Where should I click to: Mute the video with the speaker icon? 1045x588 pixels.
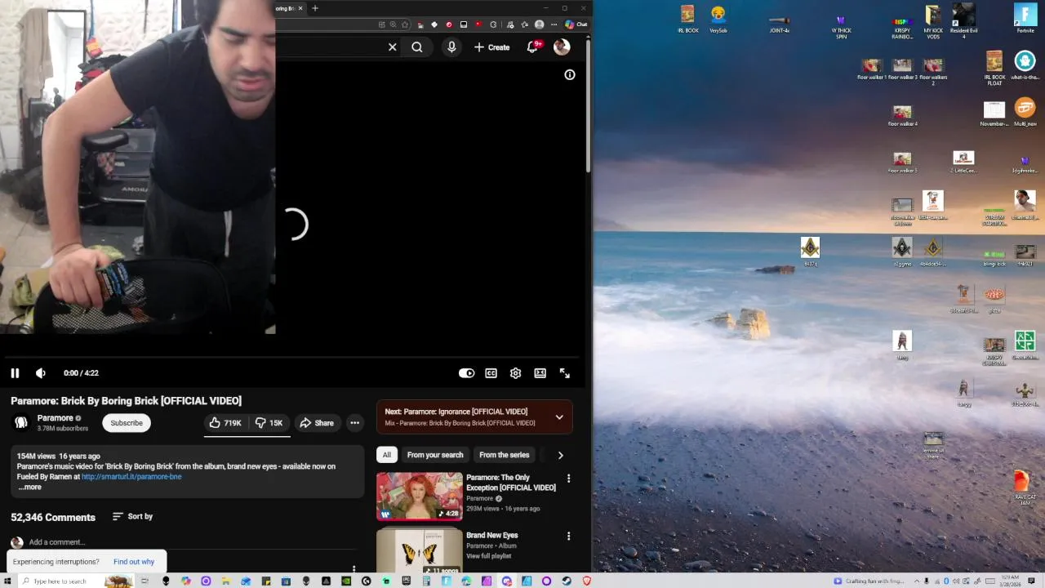coord(41,373)
